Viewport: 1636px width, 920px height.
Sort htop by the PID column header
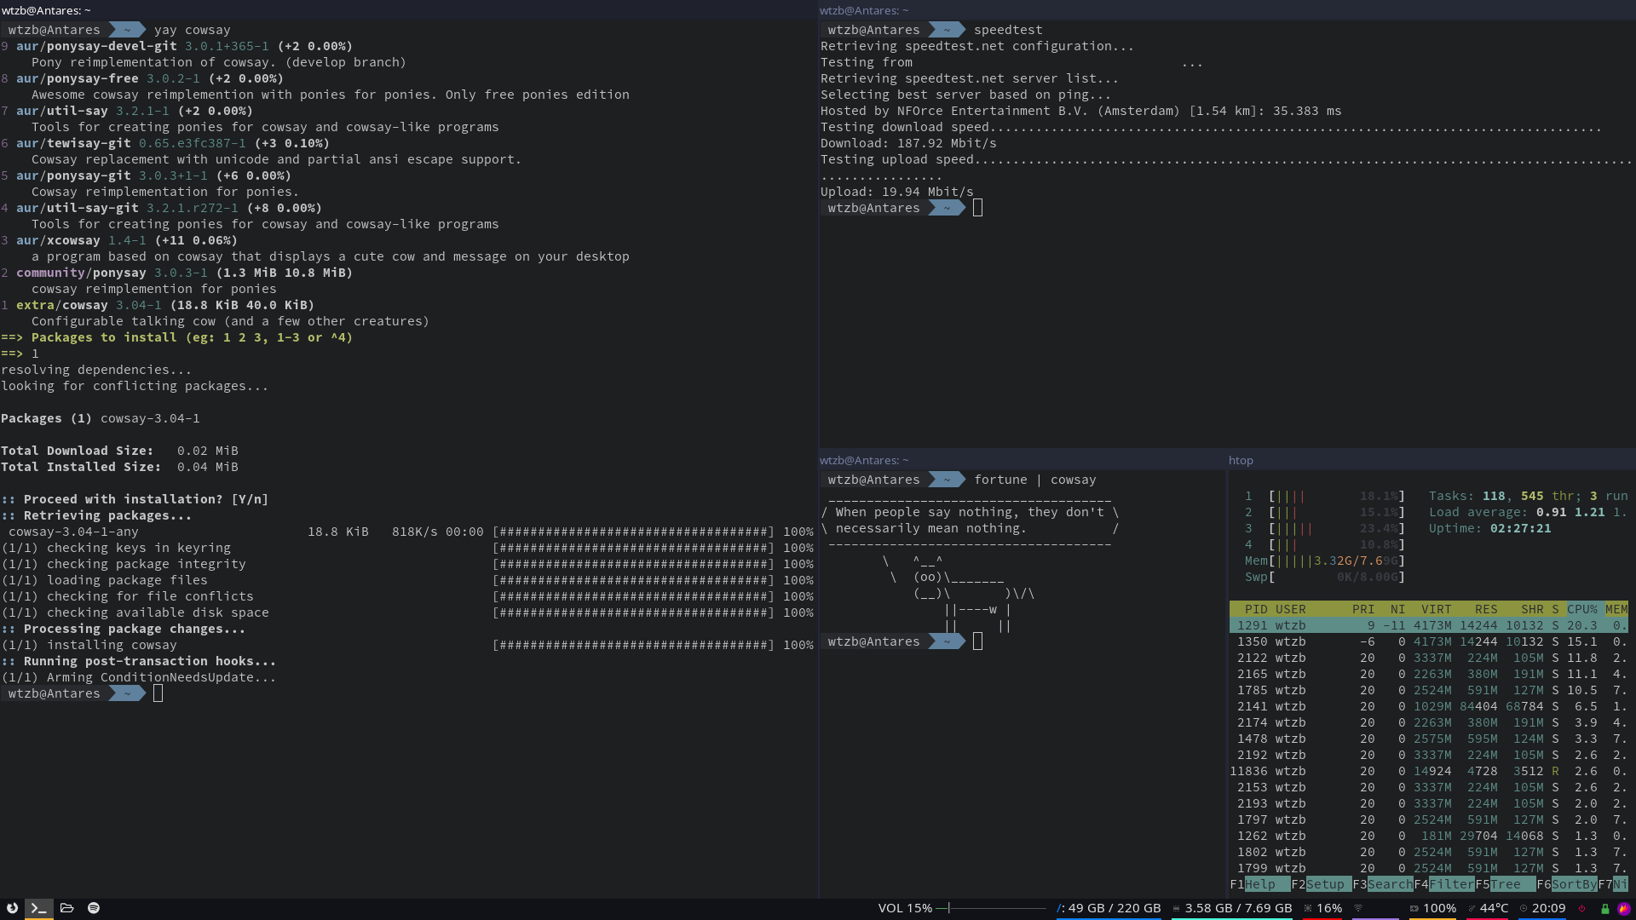click(x=1256, y=609)
